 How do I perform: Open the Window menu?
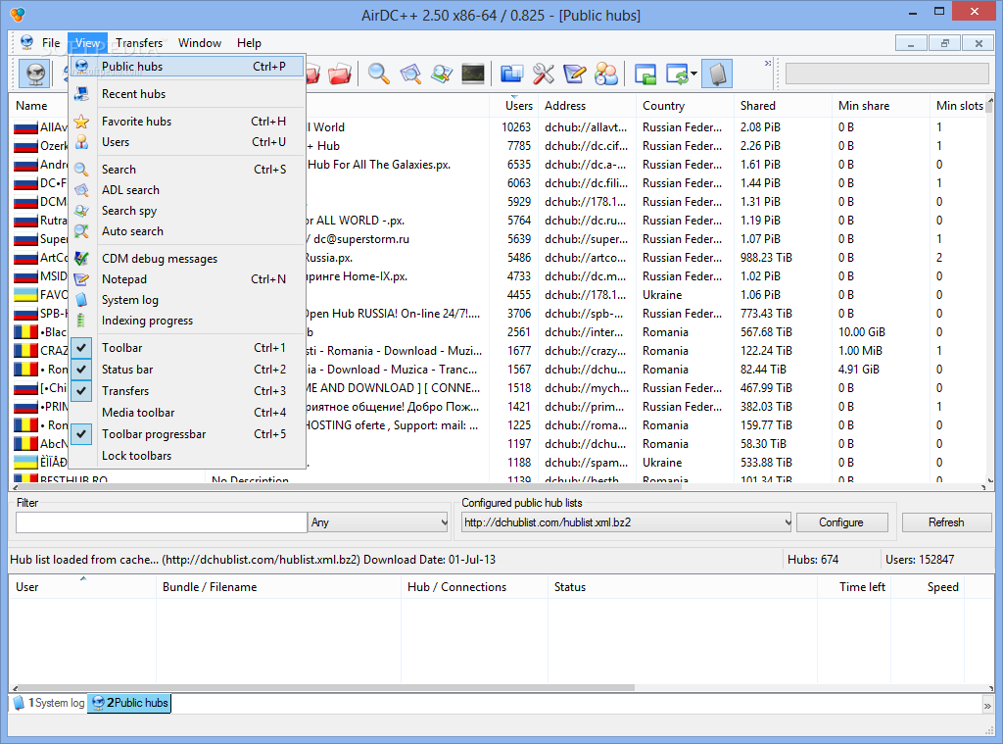pyautogui.click(x=200, y=43)
